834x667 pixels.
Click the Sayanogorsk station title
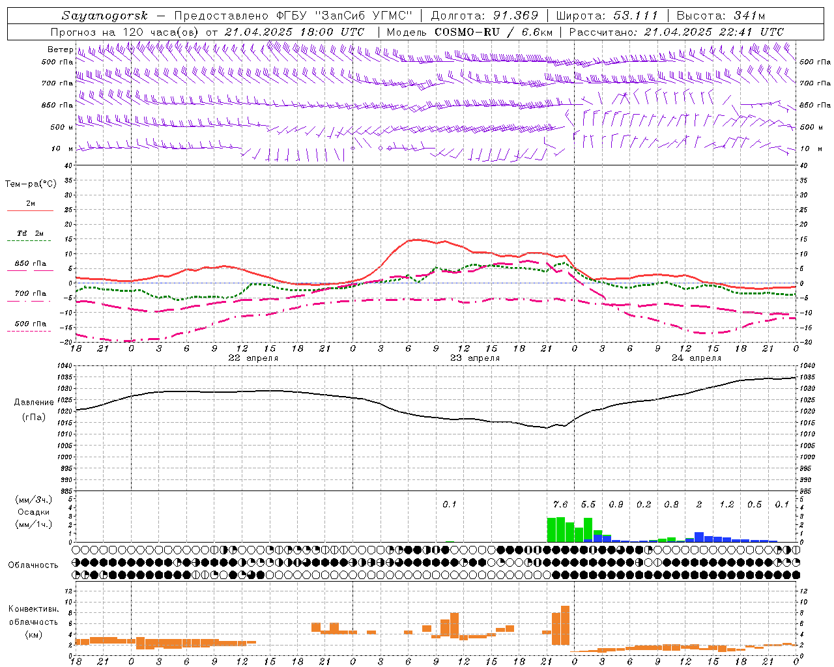pyautogui.click(x=105, y=16)
